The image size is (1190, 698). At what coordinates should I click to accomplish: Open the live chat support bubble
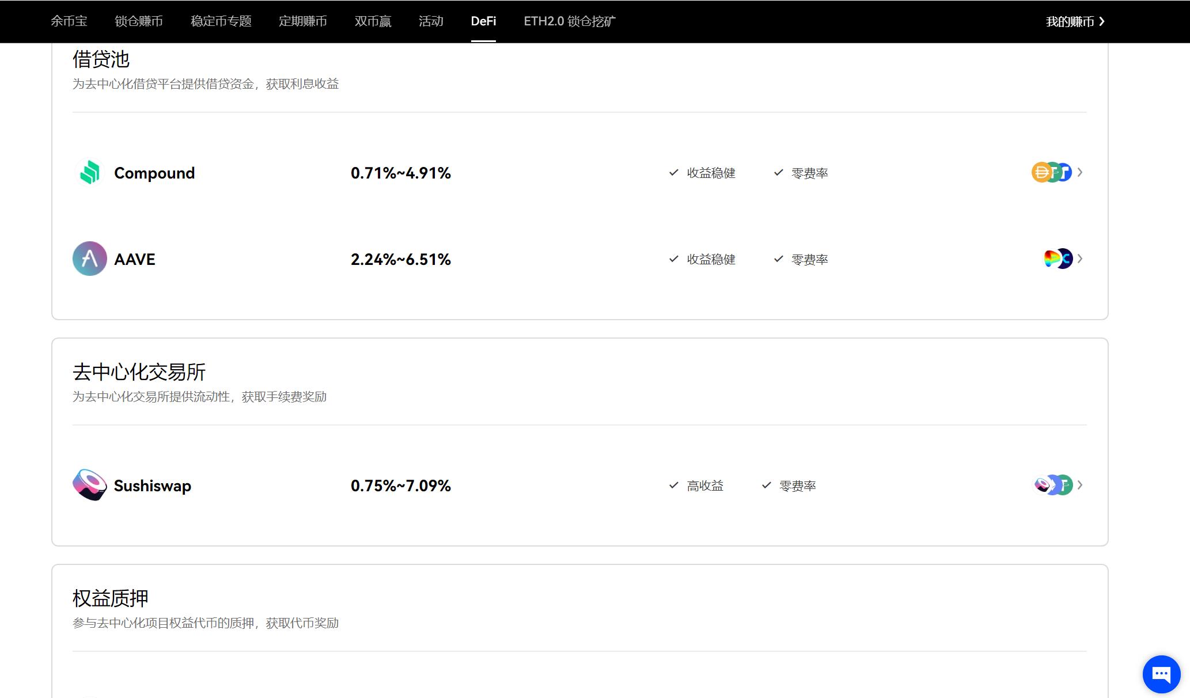[1161, 674]
